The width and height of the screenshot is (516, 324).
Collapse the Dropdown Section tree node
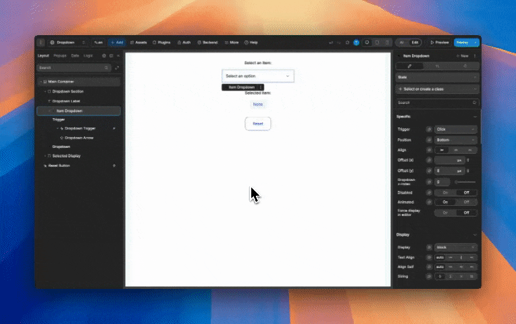tap(45, 91)
